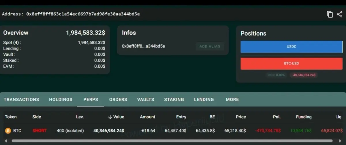Click the Entry column header
This screenshot has width=346, height=145.
(x=181, y=117)
